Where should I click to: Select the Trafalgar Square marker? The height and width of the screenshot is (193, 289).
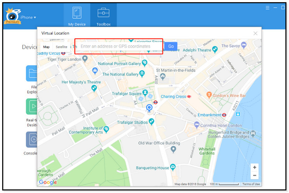tap(145, 93)
